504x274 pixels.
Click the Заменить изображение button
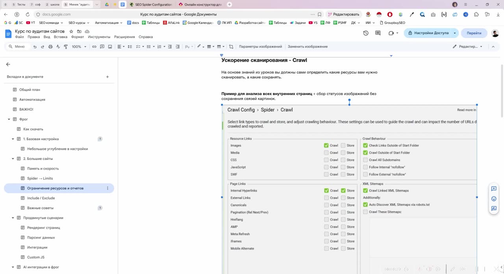(308, 46)
